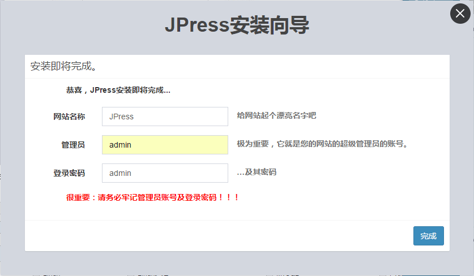Click the red 很重要 warning text
The width and height of the screenshot is (474, 276).
pyautogui.click(x=153, y=197)
